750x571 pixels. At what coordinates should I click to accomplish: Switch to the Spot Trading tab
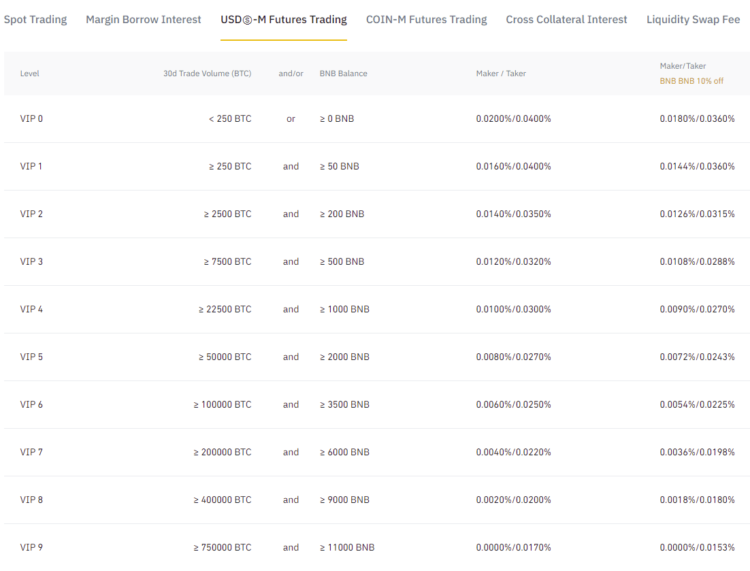(35, 19)
